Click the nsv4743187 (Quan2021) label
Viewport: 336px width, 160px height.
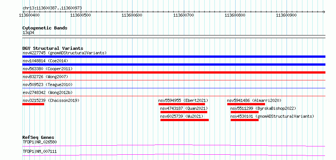click(x=184, y=108)
